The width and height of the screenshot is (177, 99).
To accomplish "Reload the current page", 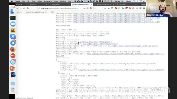I will [24, 9].
